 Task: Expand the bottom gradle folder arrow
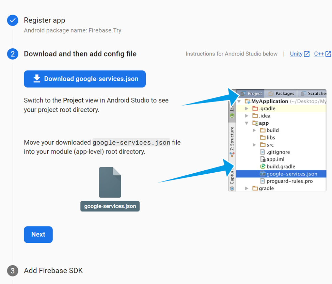click(x=247, y=188)
